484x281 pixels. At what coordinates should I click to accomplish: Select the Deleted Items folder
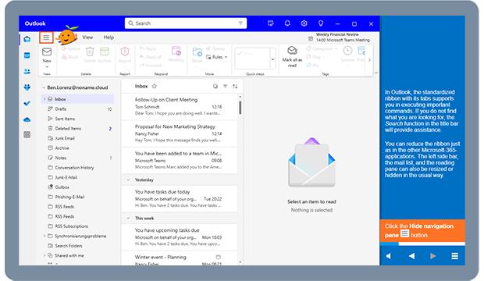(x=78, y=129)
